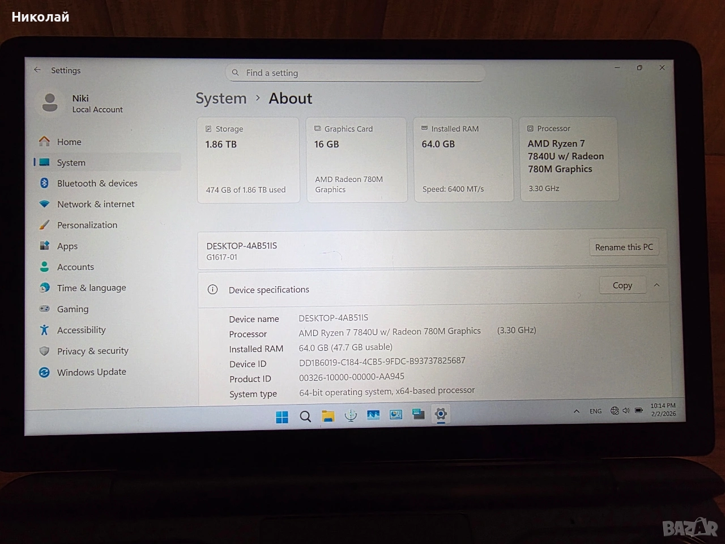
Task: Open Personalization settings
Action: 87,225
